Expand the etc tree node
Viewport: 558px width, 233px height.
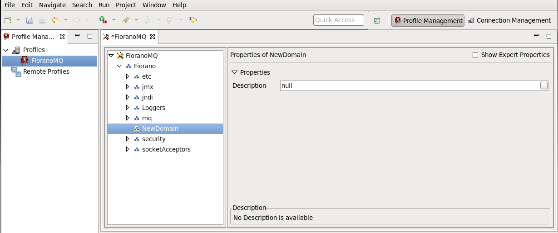click(128, 76)
